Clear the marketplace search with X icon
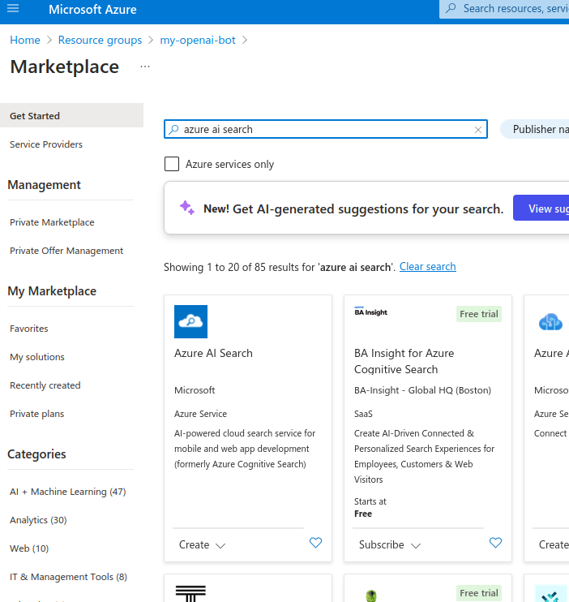The image size is (569, 602). coord(478,130)
